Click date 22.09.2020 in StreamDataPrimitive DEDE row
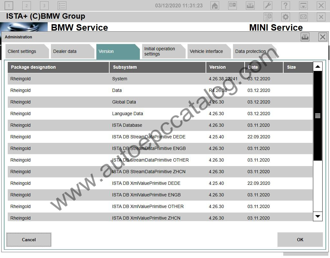The width and height of the screenshot is (330, 258). (x=259, y=137)
